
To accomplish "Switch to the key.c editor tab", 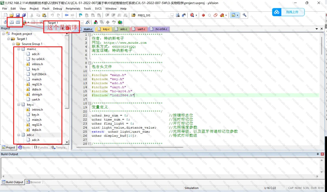I will (104, 29).
